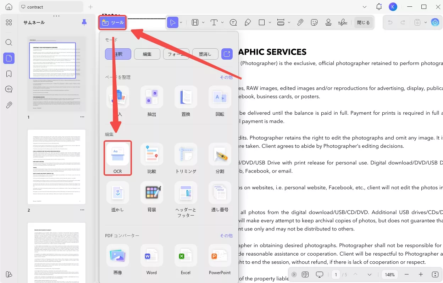The height and width of the screenshot is (283, 443).
Task: Select the attachment paperclip toolbar tool
Action: click(300, 22)
